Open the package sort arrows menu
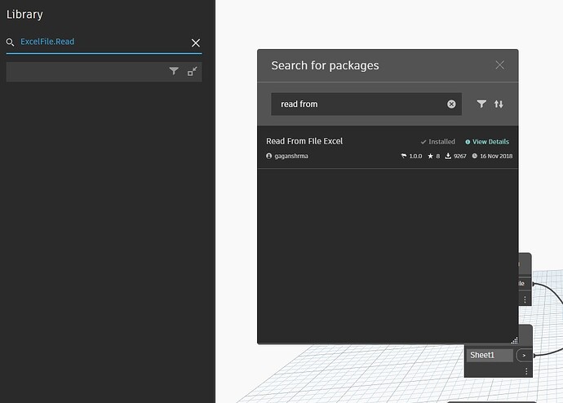 pos(499,104)
